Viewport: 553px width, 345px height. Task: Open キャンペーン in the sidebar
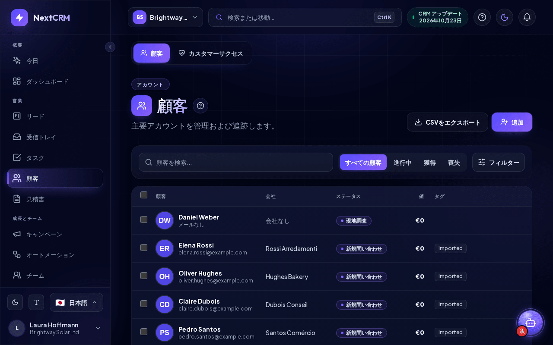point(55,234)
